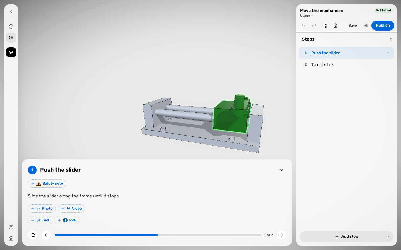The image size is (401, 250).
Task: Open the Add step dropdown arrow
Action: [388, 237]
